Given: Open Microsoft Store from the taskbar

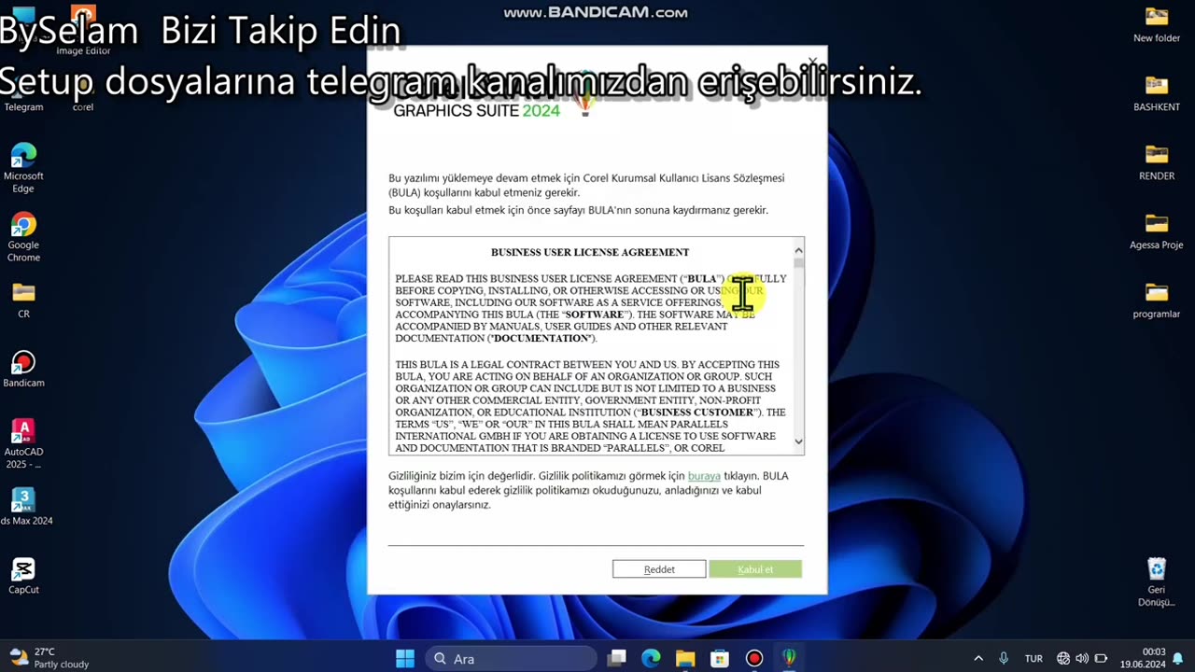Looking at the screenshot, I should click(720, 659).
